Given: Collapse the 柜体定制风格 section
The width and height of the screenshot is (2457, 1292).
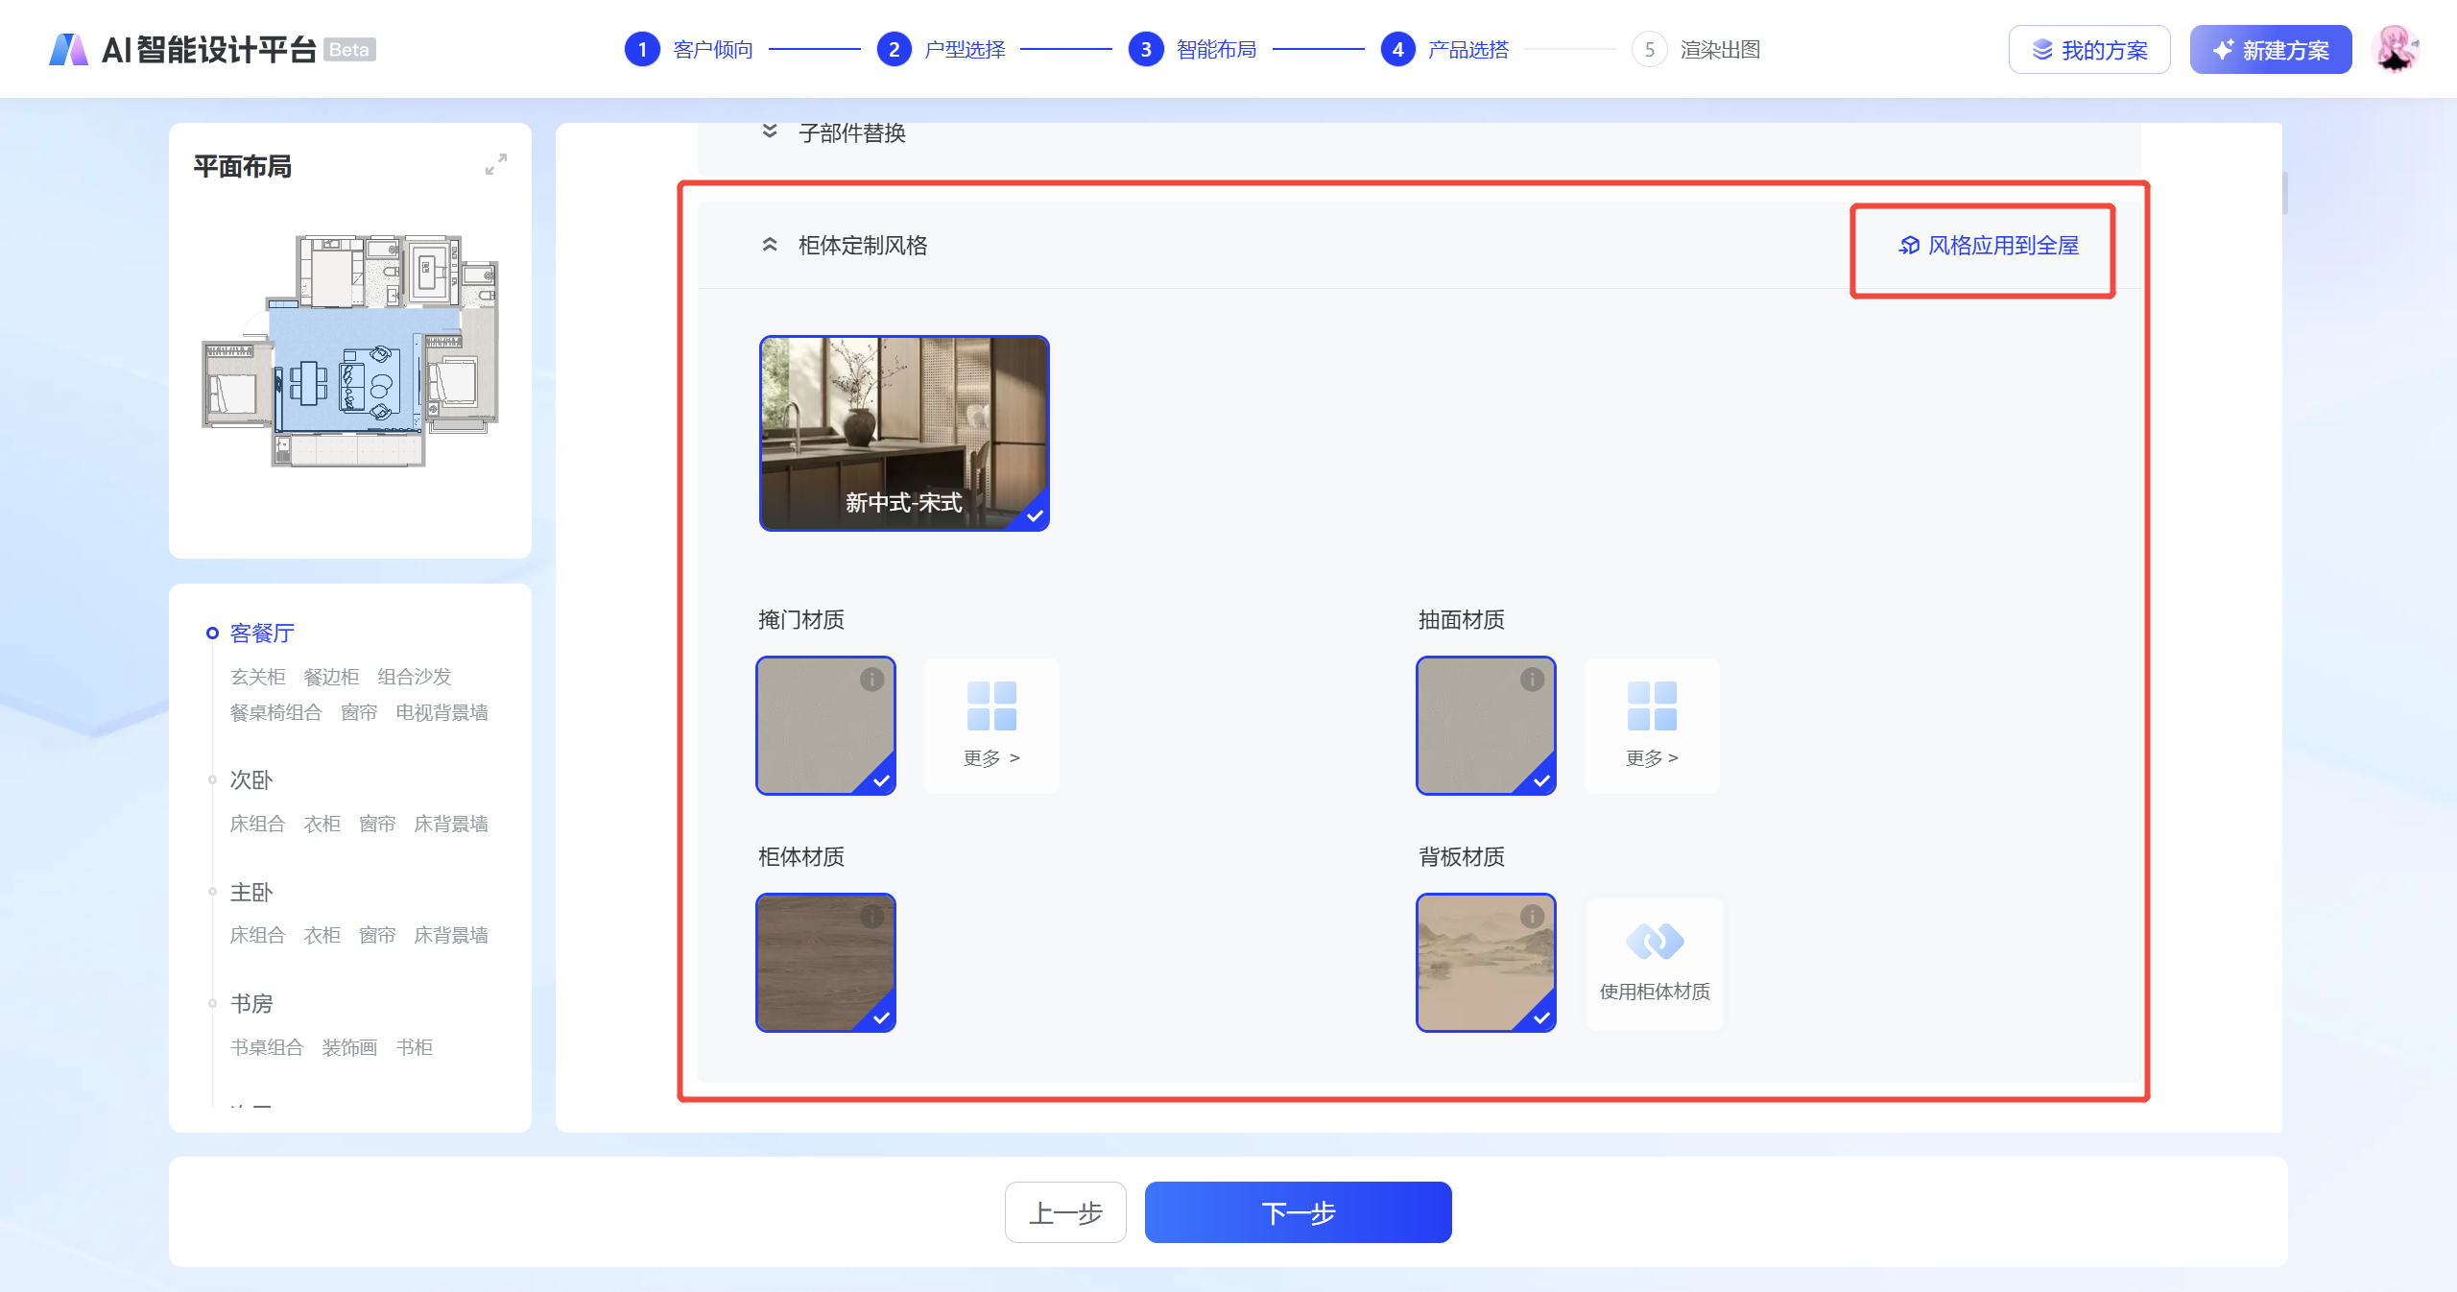Looking at the screenshot, I should coord(770,246).
